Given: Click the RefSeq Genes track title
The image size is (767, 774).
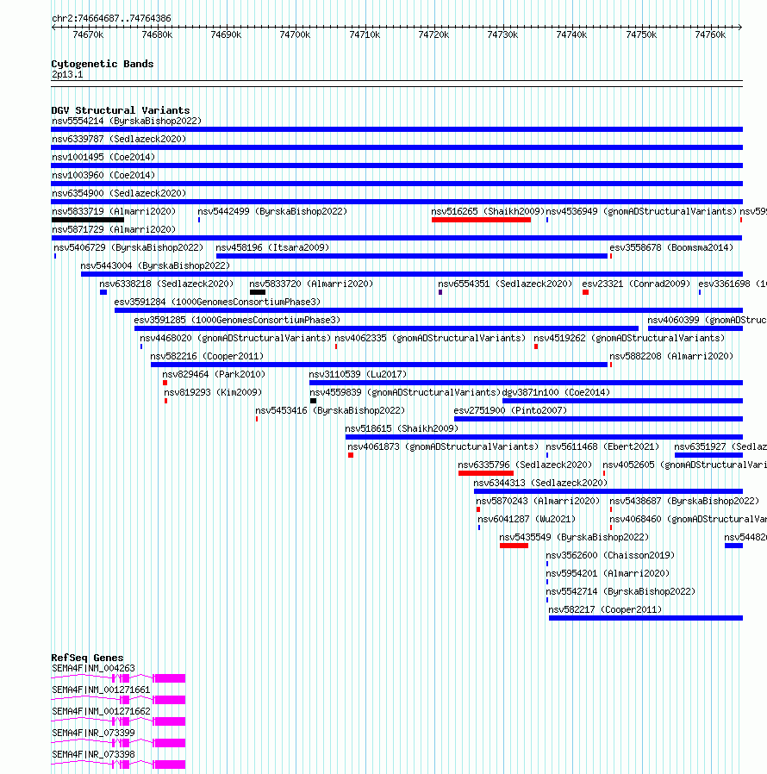Looking at the screenshot, I should (87, 658).
